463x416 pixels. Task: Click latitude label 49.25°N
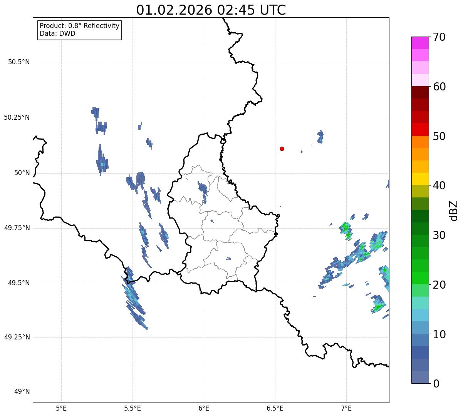click(17, 337)
